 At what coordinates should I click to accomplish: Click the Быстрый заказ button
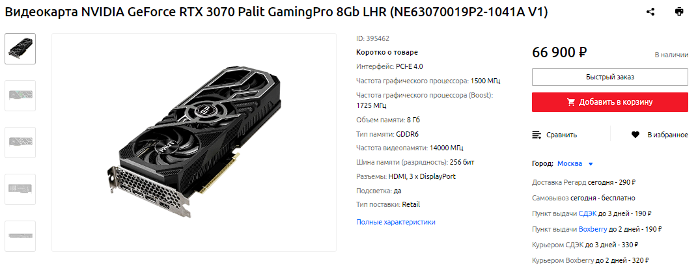(610, 77)
